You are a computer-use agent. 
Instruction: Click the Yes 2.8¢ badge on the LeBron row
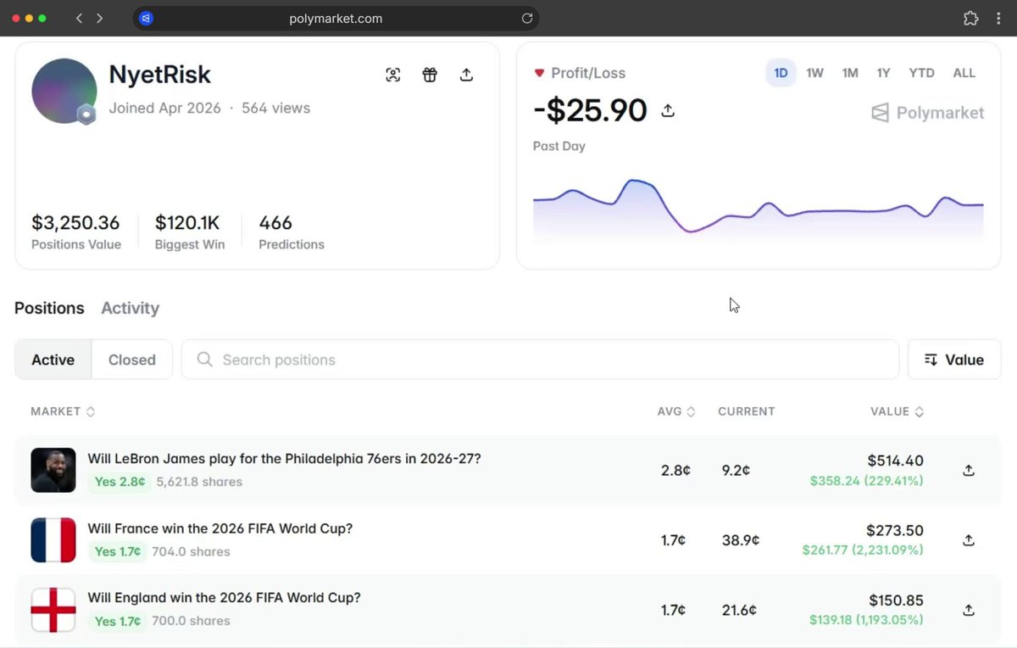[x=119, y=482]
